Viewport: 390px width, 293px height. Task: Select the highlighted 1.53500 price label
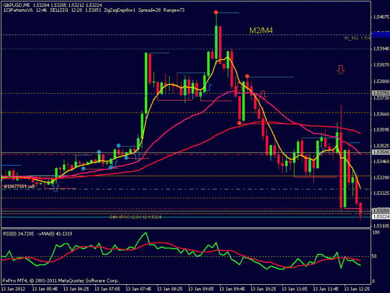click(381, 152)
